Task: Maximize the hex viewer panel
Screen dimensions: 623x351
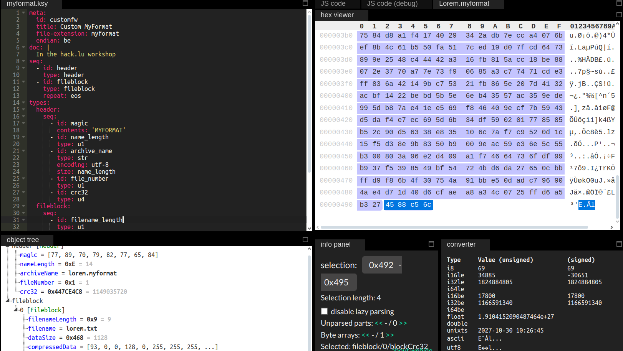Action: click(619, 15)
